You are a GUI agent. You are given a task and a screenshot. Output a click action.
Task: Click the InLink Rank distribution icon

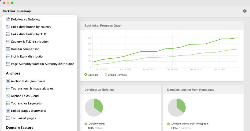click(x=8, y=57)
